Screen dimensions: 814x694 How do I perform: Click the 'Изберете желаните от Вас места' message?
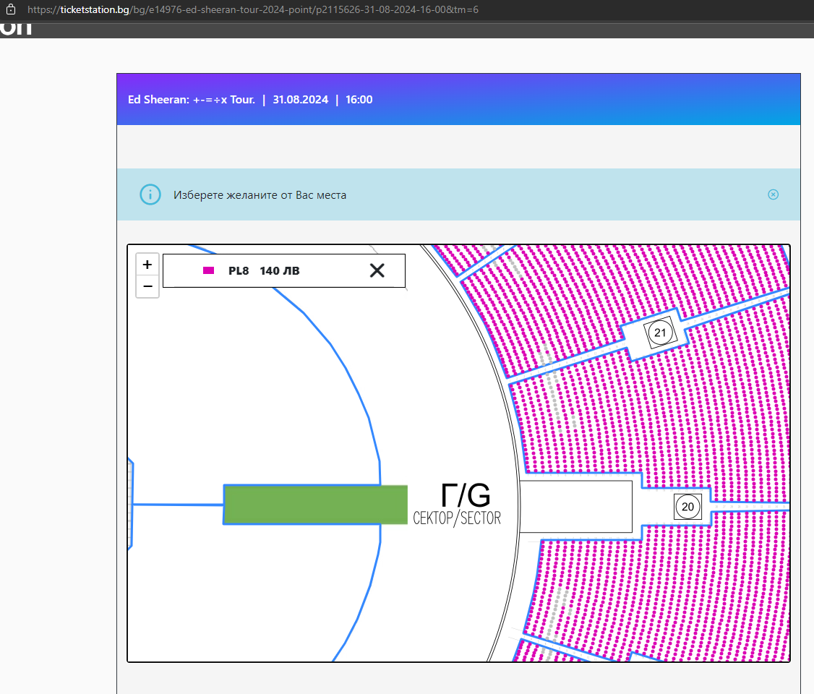(x=260, y=195)
